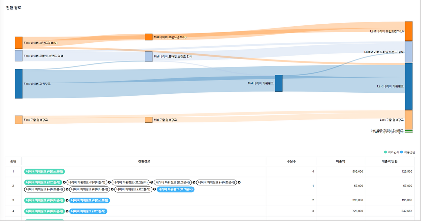This screenshot has width=421, height=221.
Task: Click the teal 데이터분석 tag in rank 4 row
Action: 44,211
